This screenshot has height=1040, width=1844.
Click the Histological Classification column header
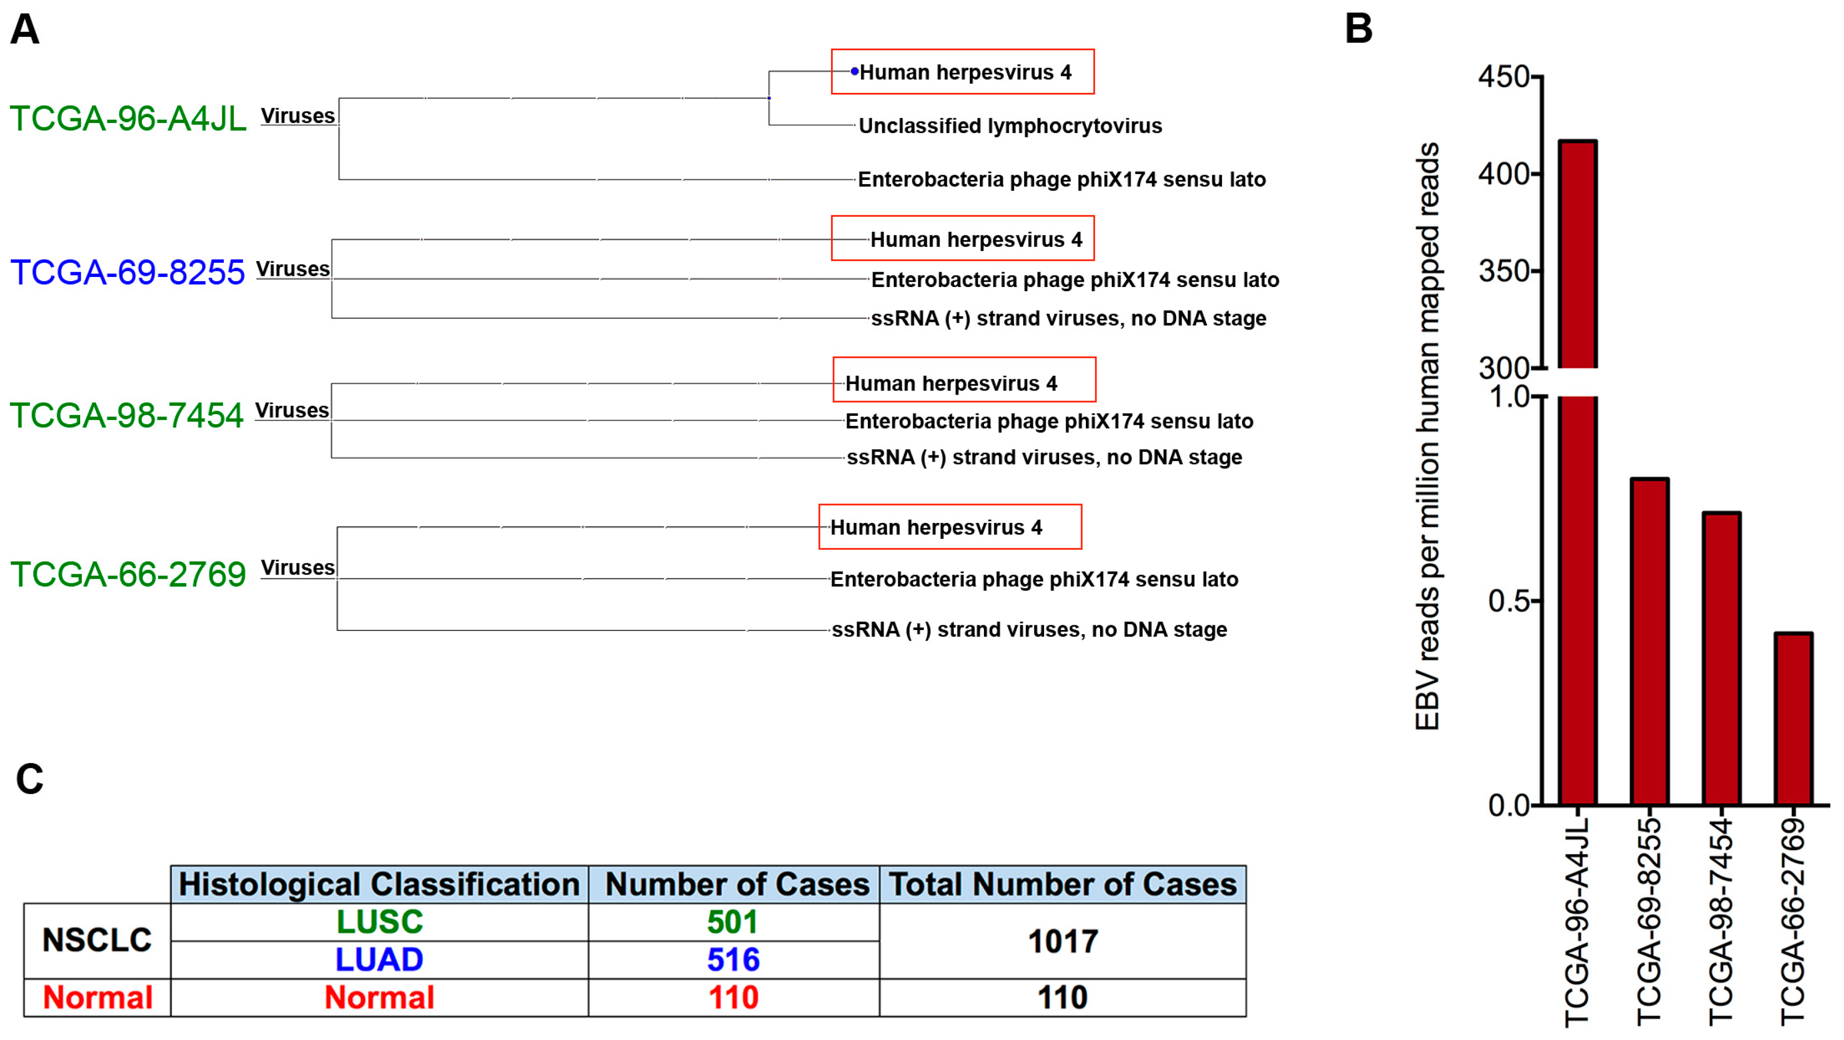(x=379, y=885)
